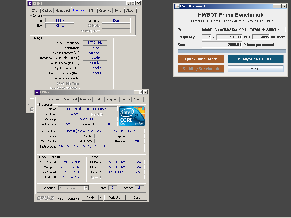Click FSB:DRAM value 13:32
Viewport: 291px width, 218px height.
tap(95, 48)
